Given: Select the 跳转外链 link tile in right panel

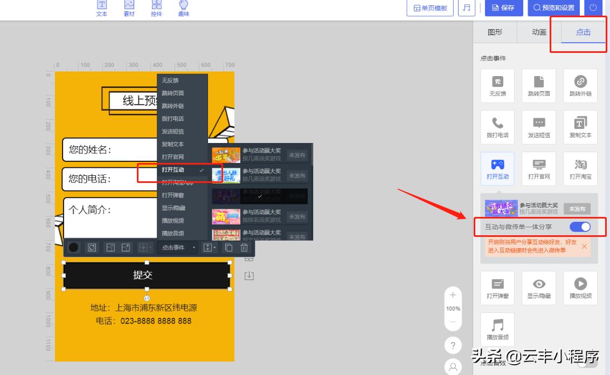Looking at the screenshot, I should [x=580, y=86].
